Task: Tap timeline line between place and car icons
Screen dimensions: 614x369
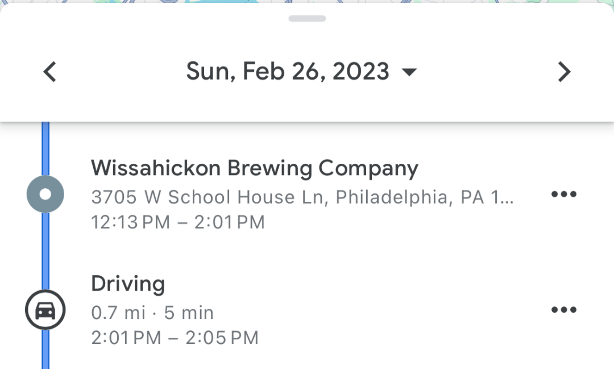Action: click(45, 253)
